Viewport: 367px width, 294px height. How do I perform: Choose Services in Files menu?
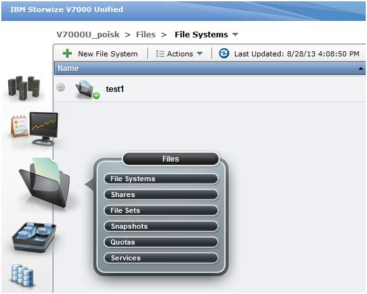(x=161, y=259)
